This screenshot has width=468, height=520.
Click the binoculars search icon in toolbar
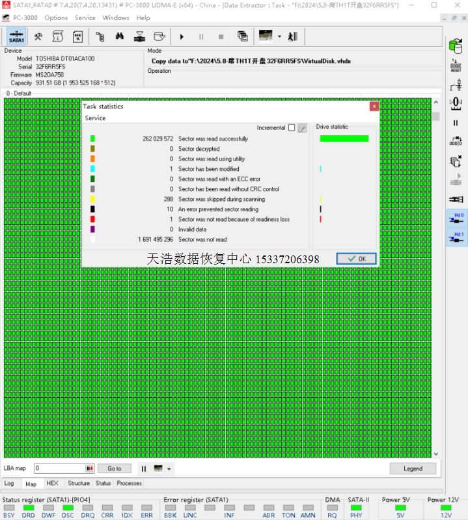pyautogui.click(x=119, y=36)
